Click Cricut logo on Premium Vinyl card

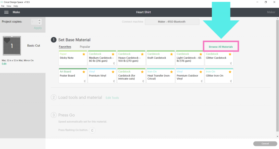coord(114,81)
